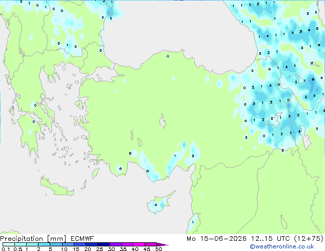Select the 25–30 mm navy legend swatch
Image resolution: width=325 pixels, height=251 pixels.
[104, 244]
